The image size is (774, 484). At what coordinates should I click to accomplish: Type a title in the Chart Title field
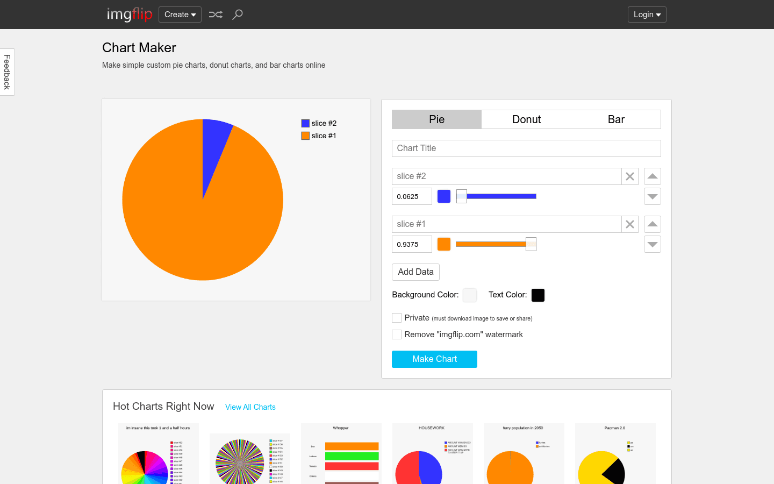point(526,148)
